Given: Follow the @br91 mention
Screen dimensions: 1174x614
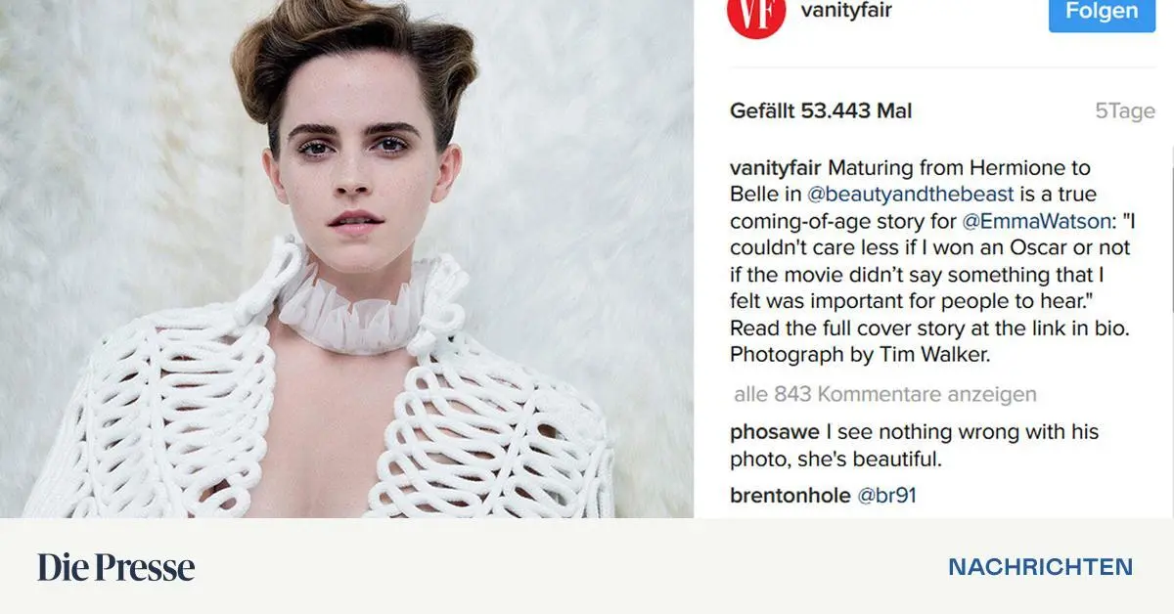Looking at the screenshot, I should [x=886, y=496].
